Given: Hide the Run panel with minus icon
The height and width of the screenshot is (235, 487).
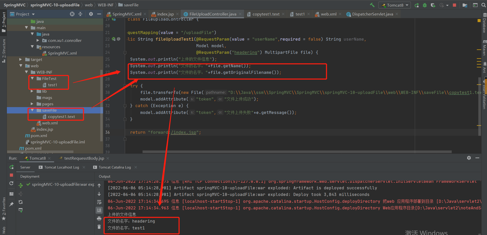Looking at the screenshot, I should (477, 158).
